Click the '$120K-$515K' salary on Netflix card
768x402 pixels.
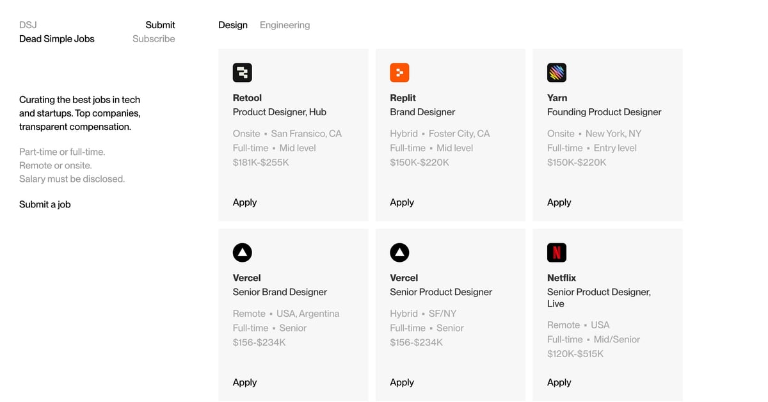tap(575, 353)
